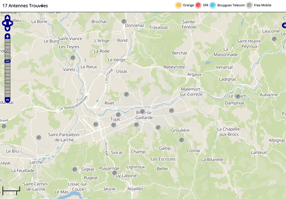Image resolution: width=286 pixels, height=199 pixels.
Task: Zoom in with the plus button
Action: [8, 36]
